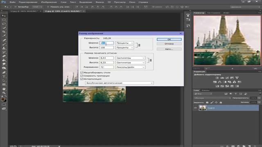The width and height of the screenshot is (262, 147).
Task: Open layer fill slider arrow
Action: click(x=259, y=102)
